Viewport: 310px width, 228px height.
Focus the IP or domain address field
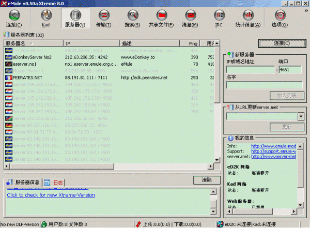(251, 70)
